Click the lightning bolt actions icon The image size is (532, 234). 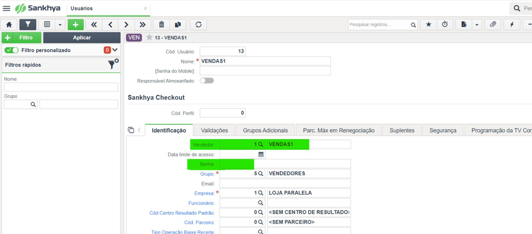(512, 24)
